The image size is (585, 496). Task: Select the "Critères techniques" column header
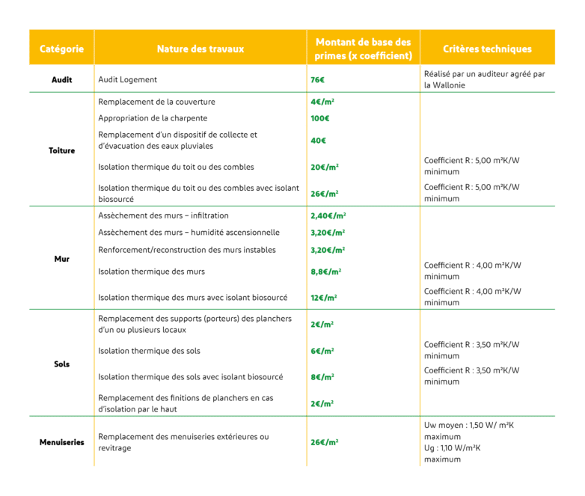487,49
